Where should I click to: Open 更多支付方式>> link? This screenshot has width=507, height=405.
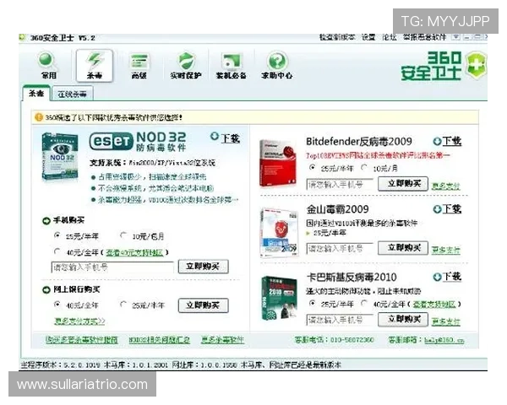[79, 321]
